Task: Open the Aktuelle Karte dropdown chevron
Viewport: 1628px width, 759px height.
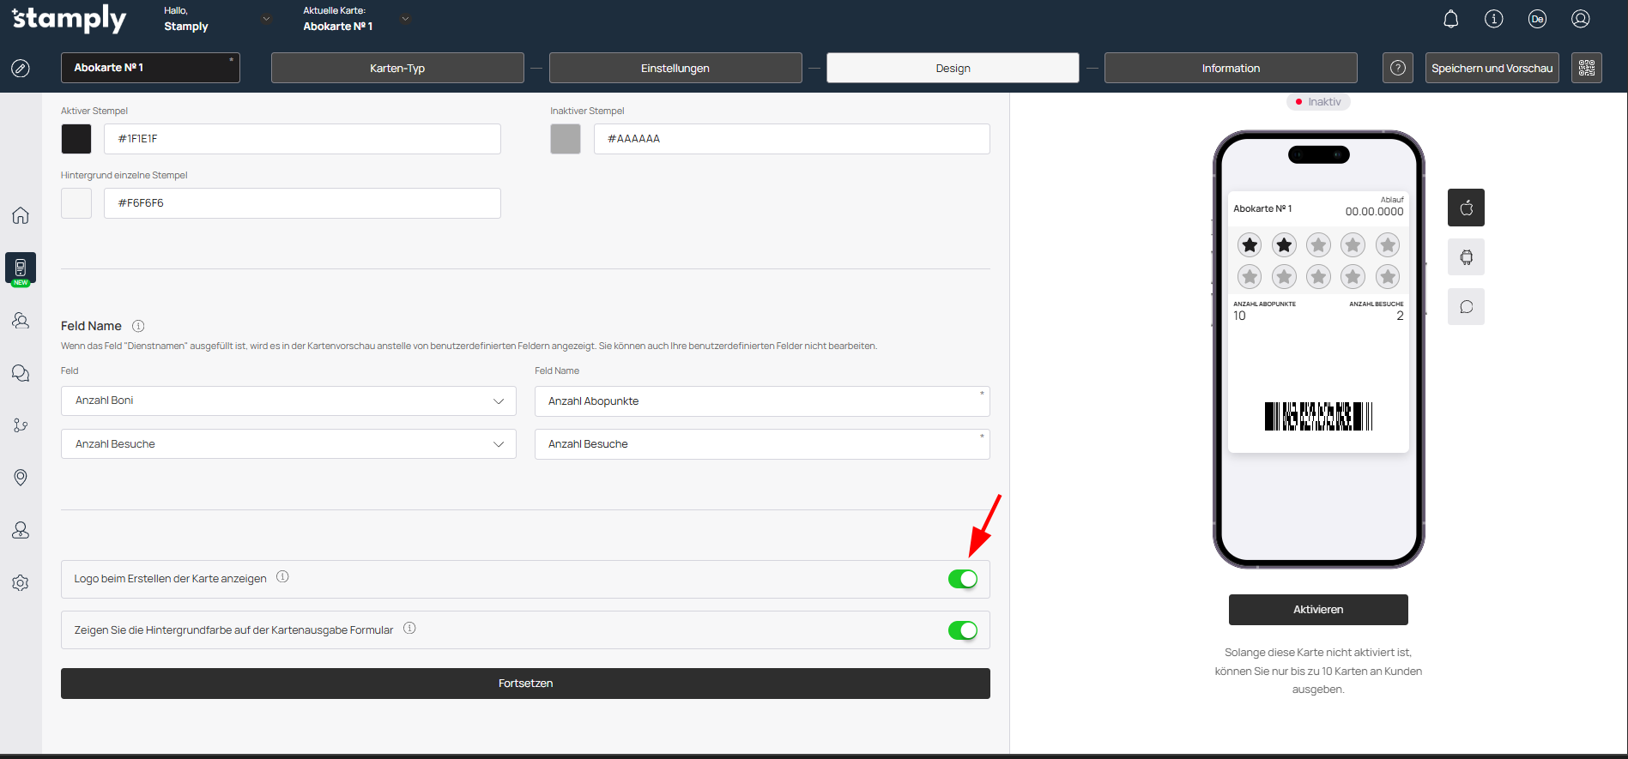Action: click(406, 19)
